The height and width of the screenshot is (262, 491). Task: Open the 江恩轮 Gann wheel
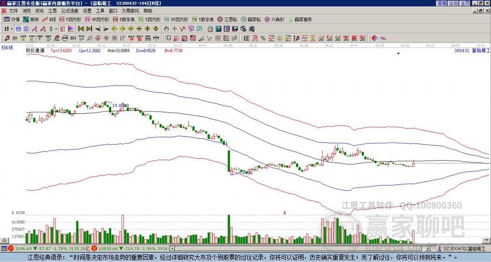coord(227,19)
